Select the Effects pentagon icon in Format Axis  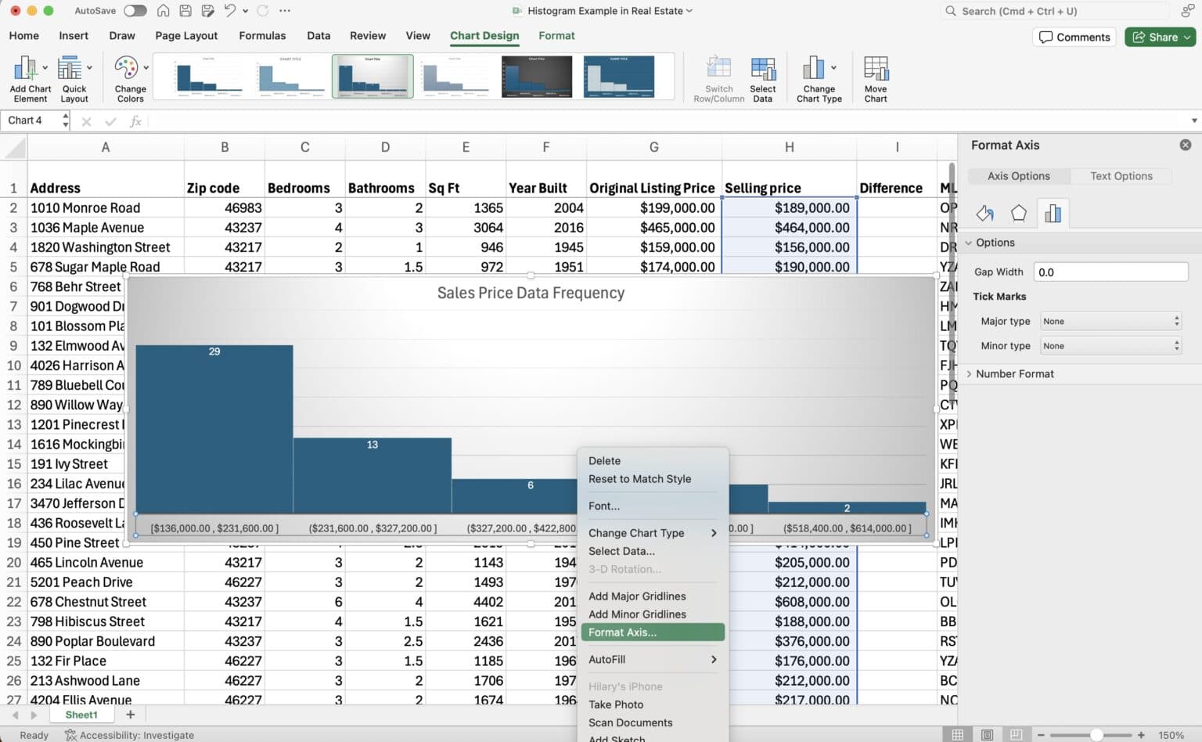1019,212
